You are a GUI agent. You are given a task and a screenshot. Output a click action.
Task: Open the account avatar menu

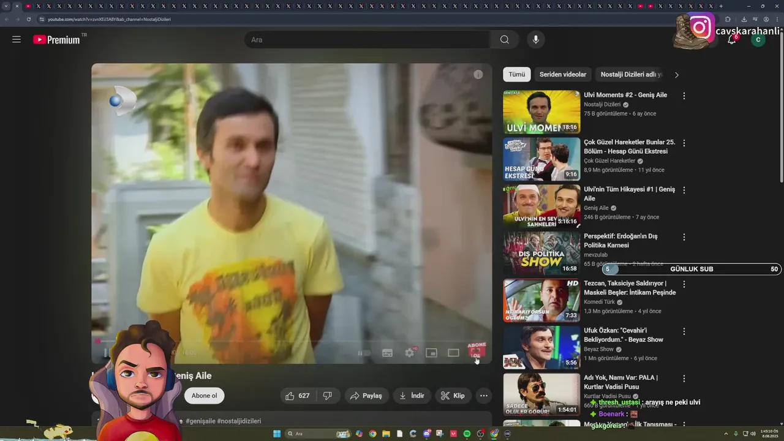[x=758, y=40]
